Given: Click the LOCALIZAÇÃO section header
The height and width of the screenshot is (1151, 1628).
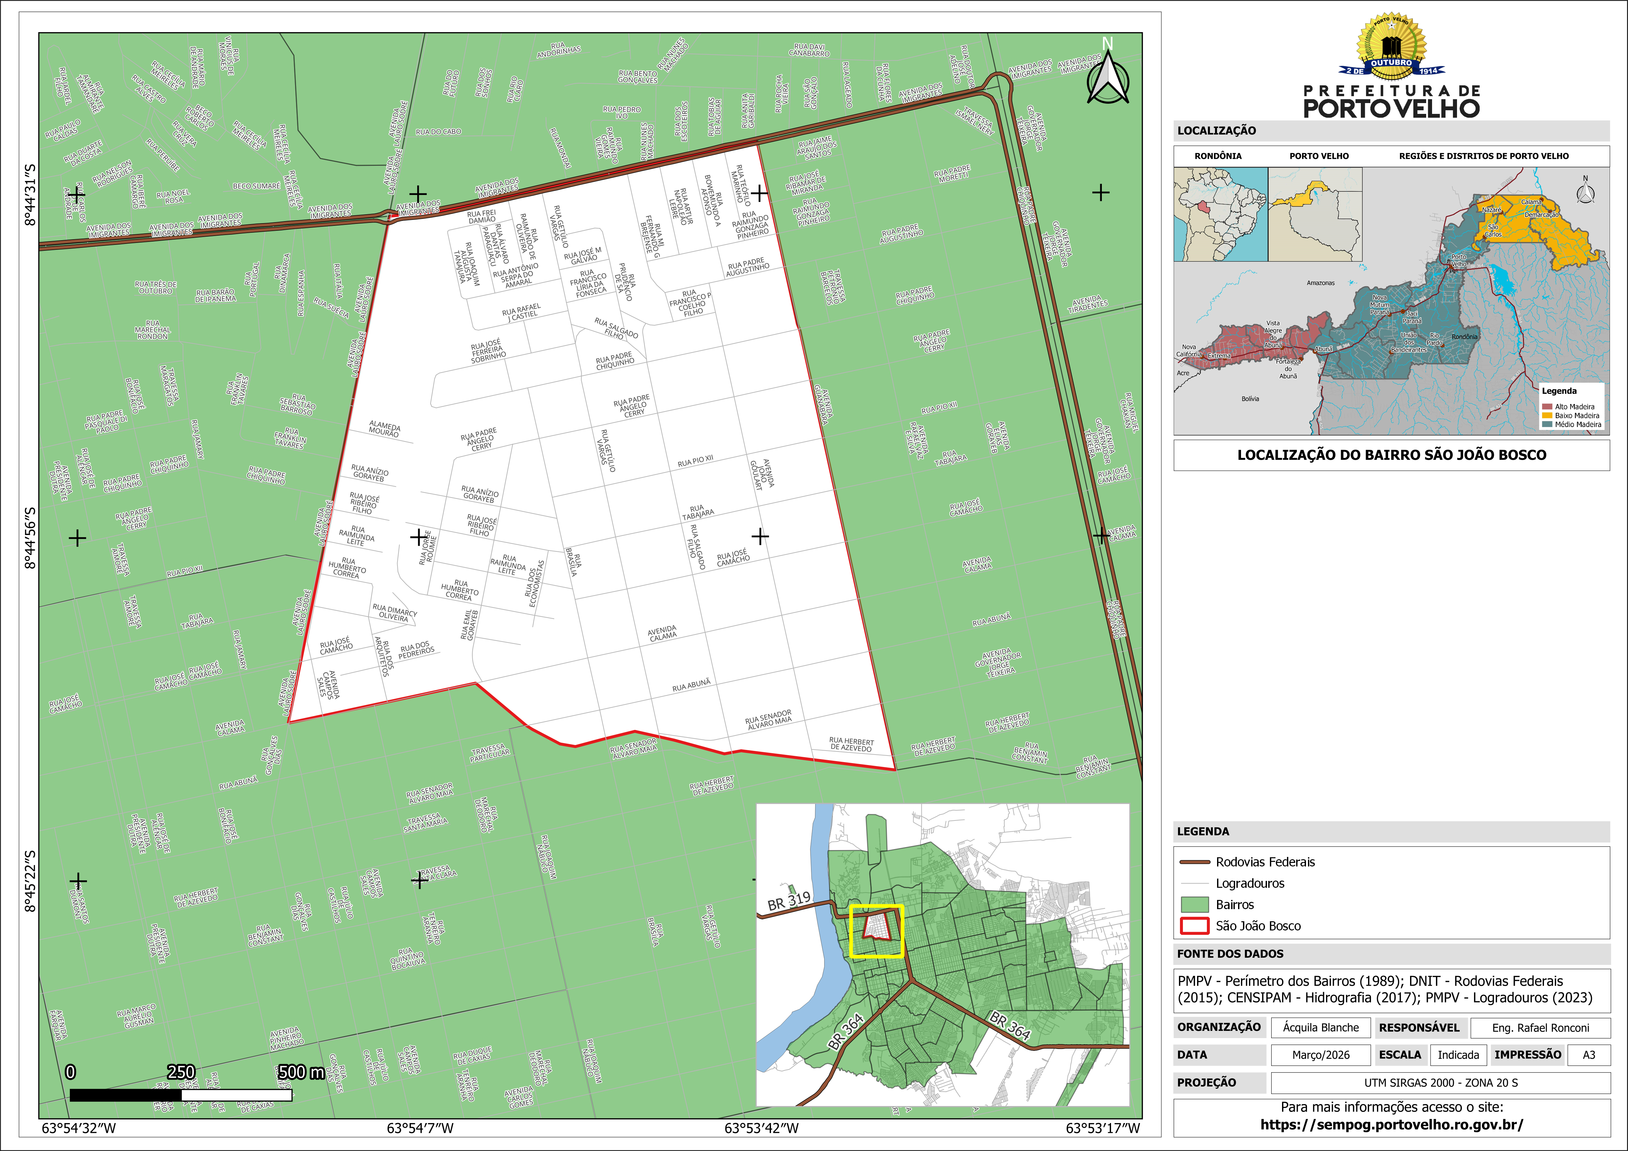Looking at the screenshot, I should [1217, 131].
